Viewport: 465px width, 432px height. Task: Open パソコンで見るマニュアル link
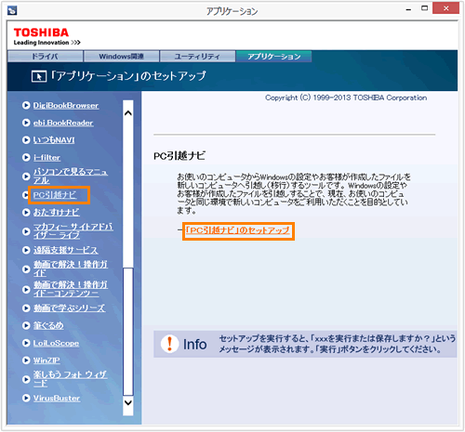[71, 177]
